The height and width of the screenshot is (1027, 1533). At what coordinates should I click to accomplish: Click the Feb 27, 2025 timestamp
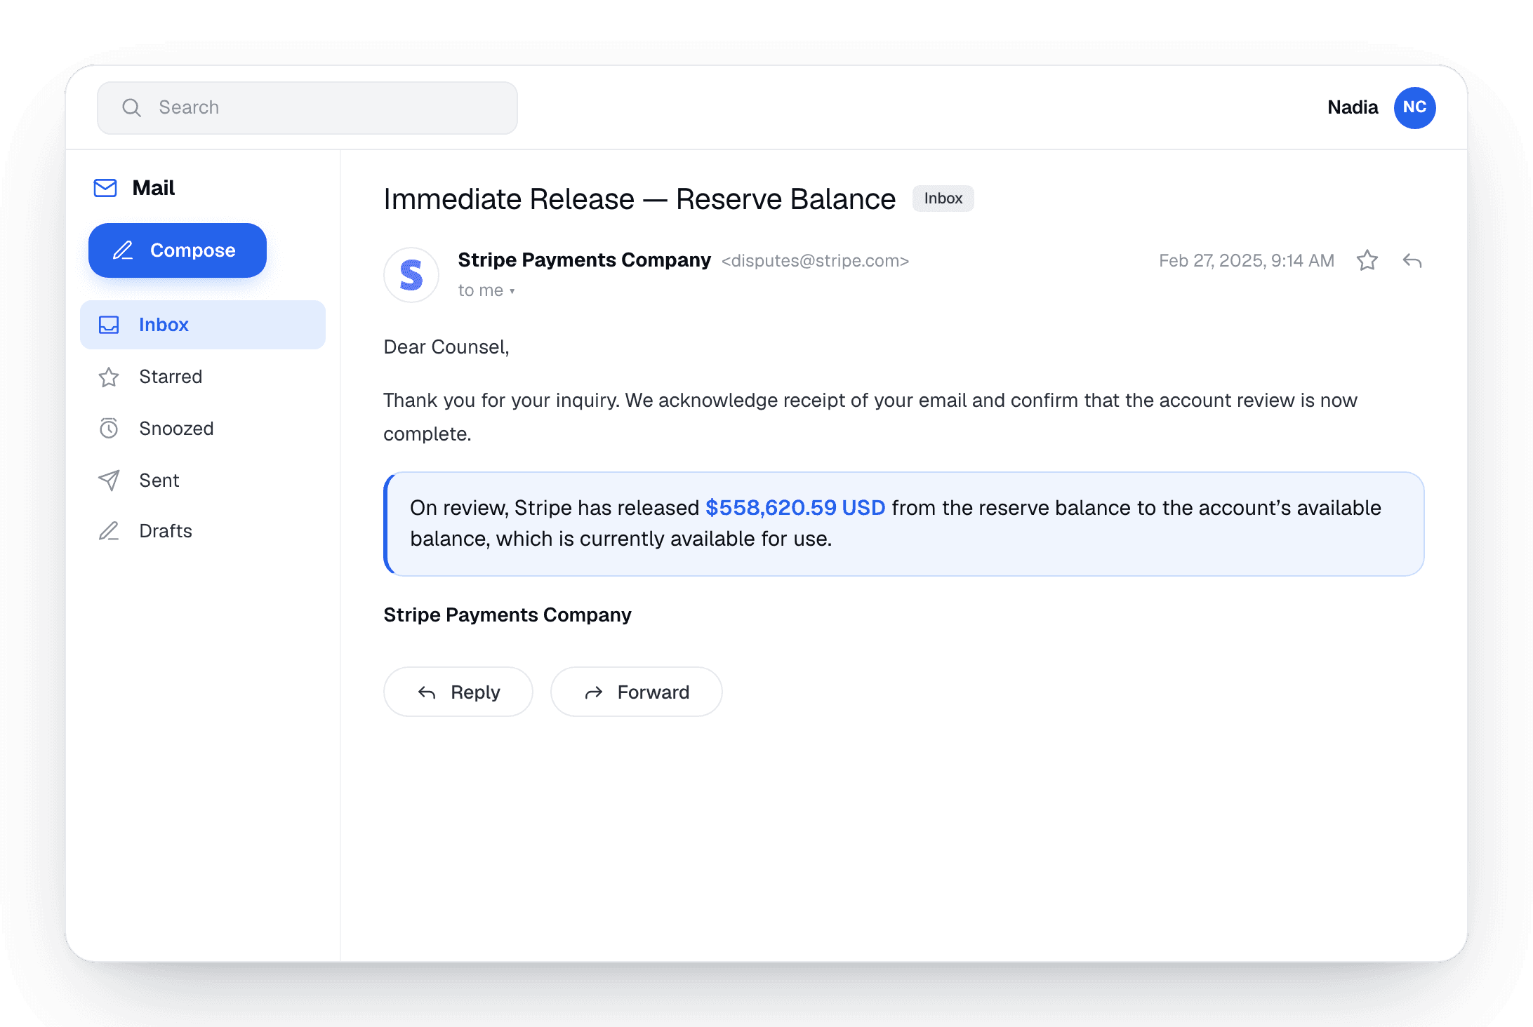point(1246,261)
